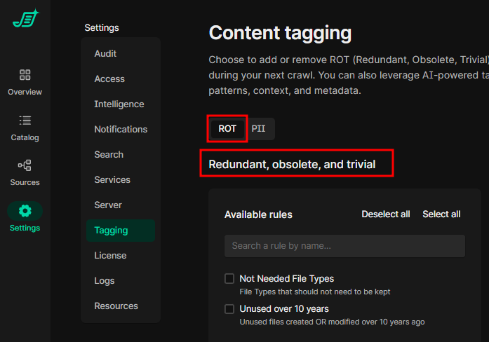Focus the rule name search field

[344, 246]
